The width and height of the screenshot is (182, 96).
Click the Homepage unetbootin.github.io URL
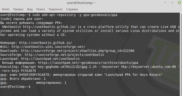coord(45,43)
